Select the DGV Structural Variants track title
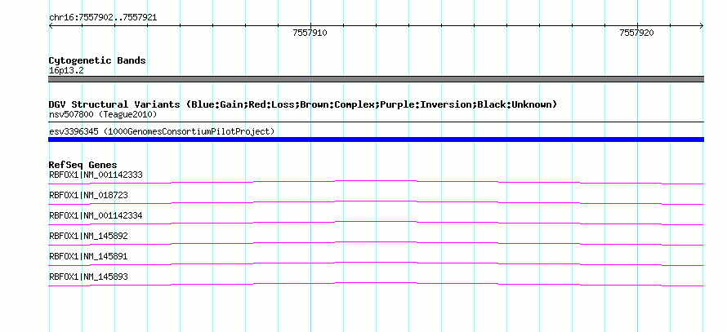The width and height of the screenshot is (727, 332). tap(303, 104)
